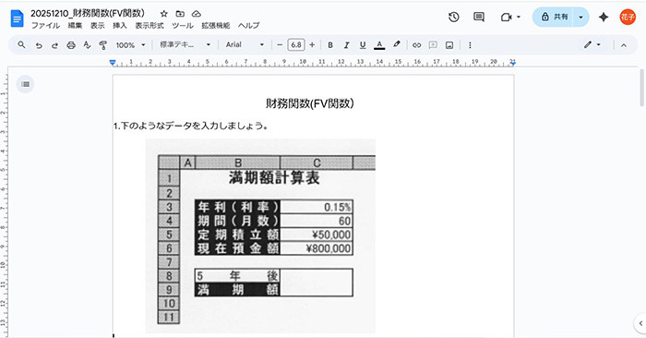Viewport: 646px width, 338px height.
Task: Select the 満期額計算表 spreadsheet image
Action: (x=260, y=235)
